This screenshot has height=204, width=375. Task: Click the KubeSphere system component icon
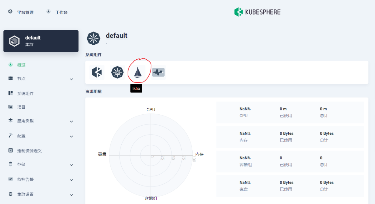pos(97,72)
